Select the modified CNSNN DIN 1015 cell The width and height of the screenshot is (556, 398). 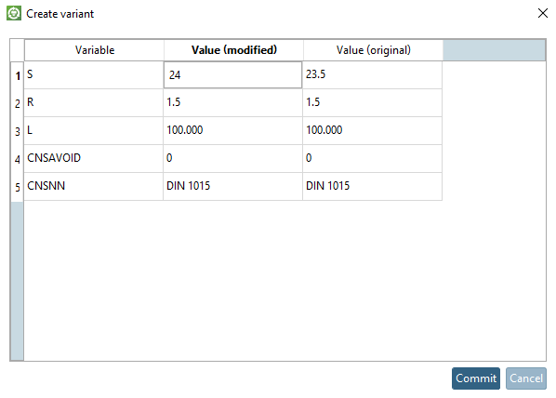233,186
